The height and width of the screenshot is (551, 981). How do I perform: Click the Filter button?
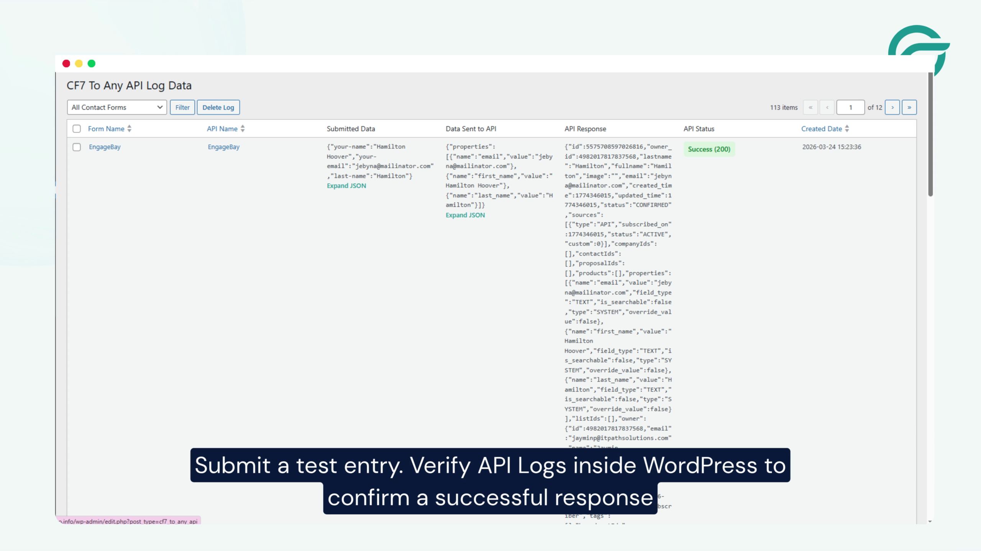coord(182,108)
